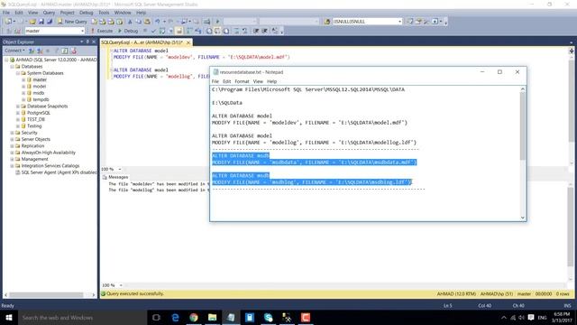Expand the TEST_DB database node

pos(18,119)
